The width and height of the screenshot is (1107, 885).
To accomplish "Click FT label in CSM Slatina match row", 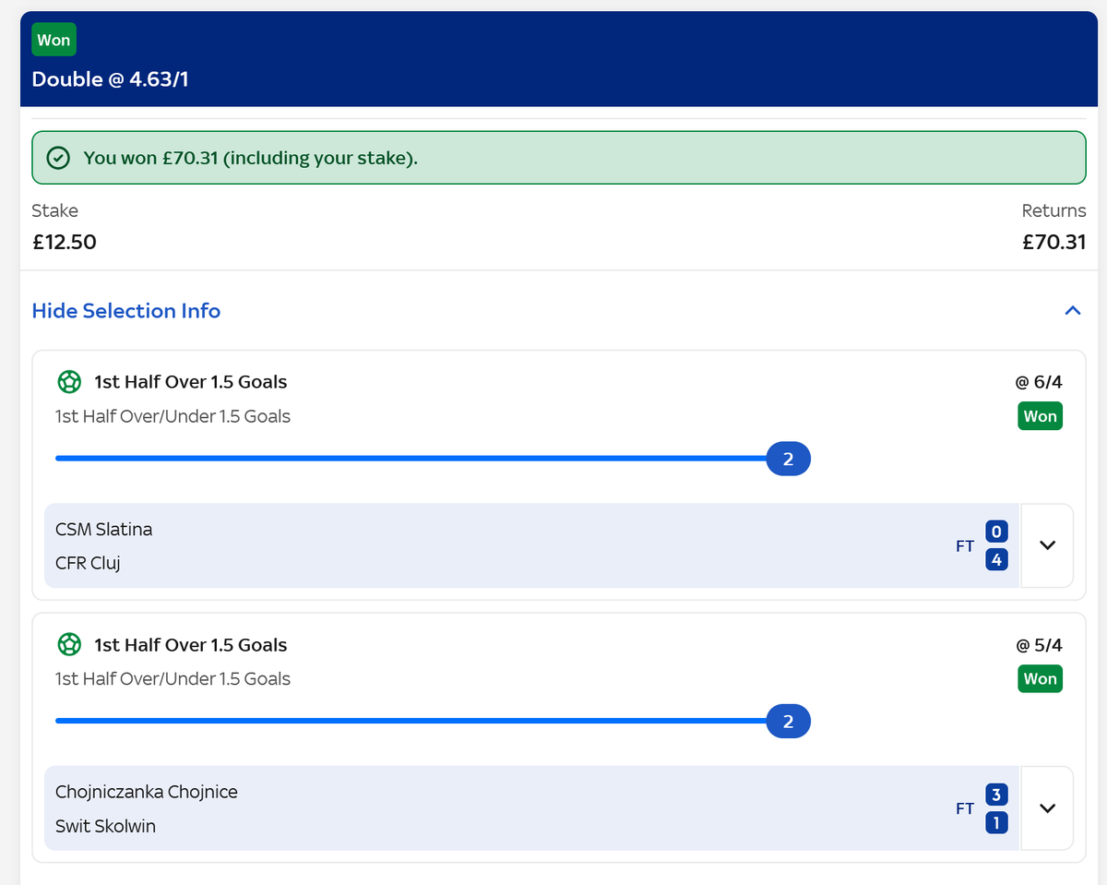I will pyautogui.click(x=965, y=546).
